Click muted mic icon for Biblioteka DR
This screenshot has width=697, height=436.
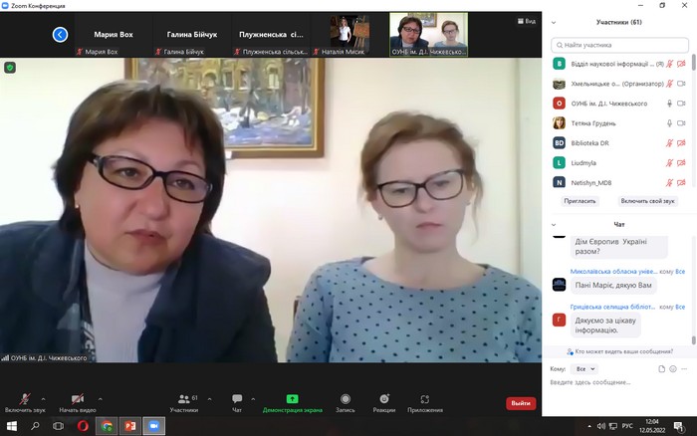point(669,143)
